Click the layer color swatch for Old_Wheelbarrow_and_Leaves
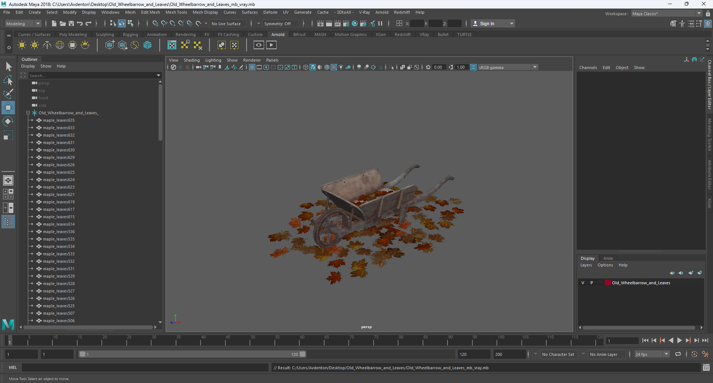 [x=608, y=283]
